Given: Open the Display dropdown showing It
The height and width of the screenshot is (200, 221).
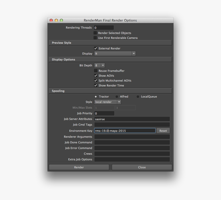Looking at the screenshot, I should pos(115,54).
